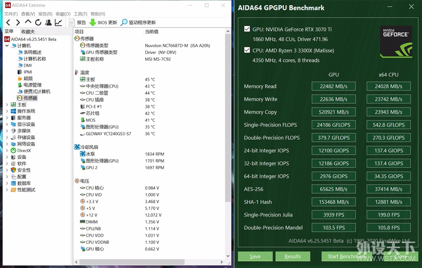Click the scroll right arrow of sensor list

[222, 262]
